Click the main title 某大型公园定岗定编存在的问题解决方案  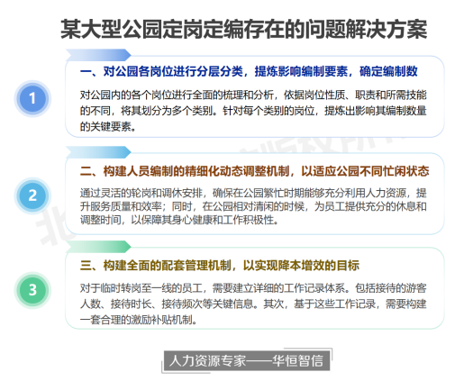pos(244,29)
